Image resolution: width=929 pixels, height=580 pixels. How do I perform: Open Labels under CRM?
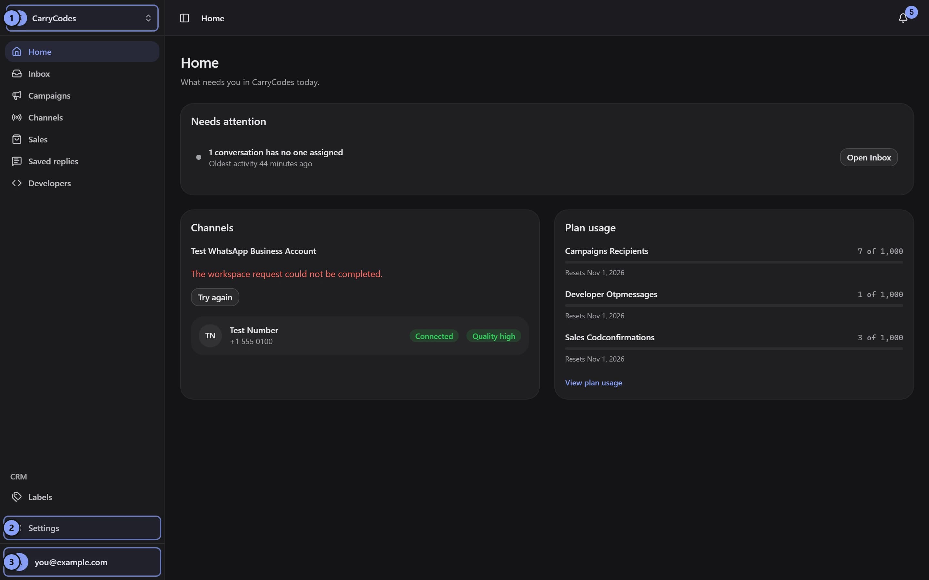pos(82,497)
